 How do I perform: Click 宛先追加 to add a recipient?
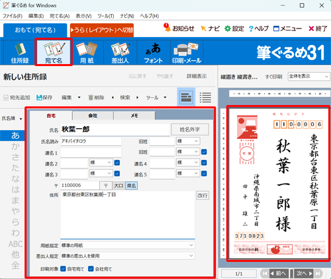click(x=17, y=97)
